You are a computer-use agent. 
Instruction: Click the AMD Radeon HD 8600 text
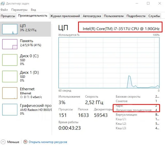36,110
